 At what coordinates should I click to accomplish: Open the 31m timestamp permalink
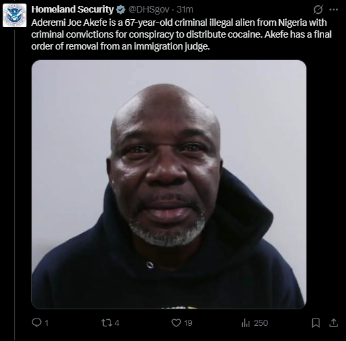(185, 9)
